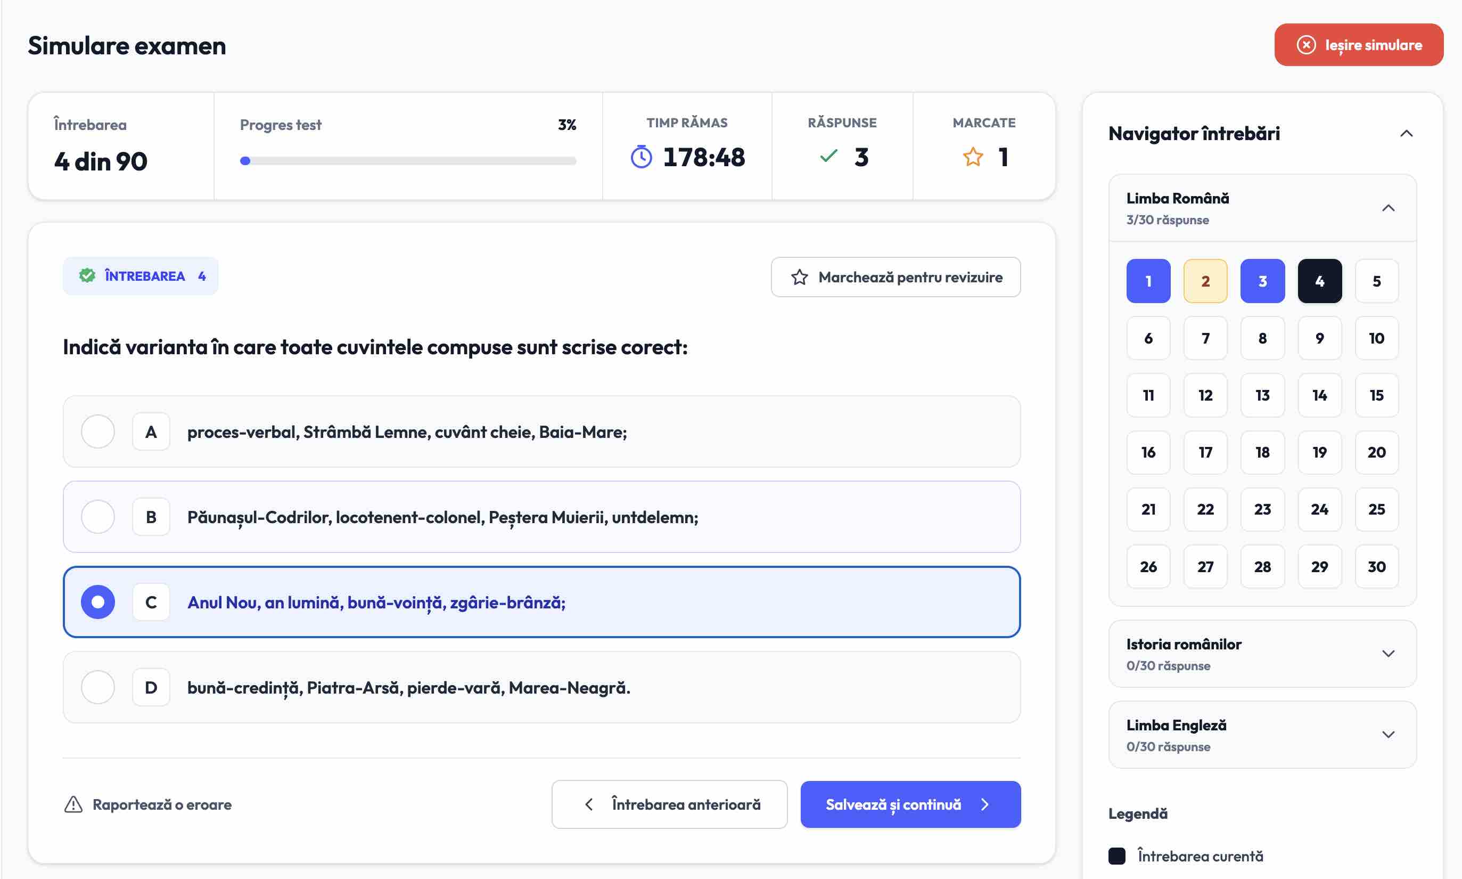This screenshot has height=879, width=1462.
Task: Click answer text starting 'proces-verbal, Strâmbă Lemne'
Action: pyautogui.click(x=407, y=432)
